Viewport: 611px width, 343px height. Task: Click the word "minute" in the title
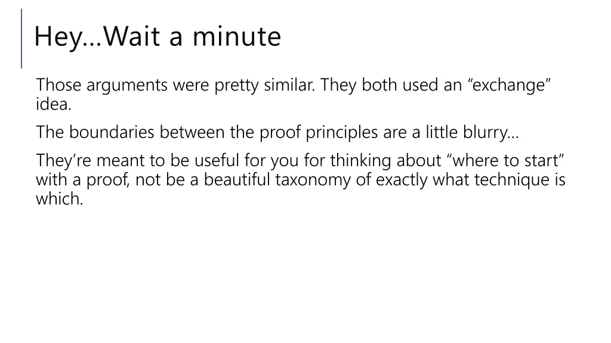(237, 37)
